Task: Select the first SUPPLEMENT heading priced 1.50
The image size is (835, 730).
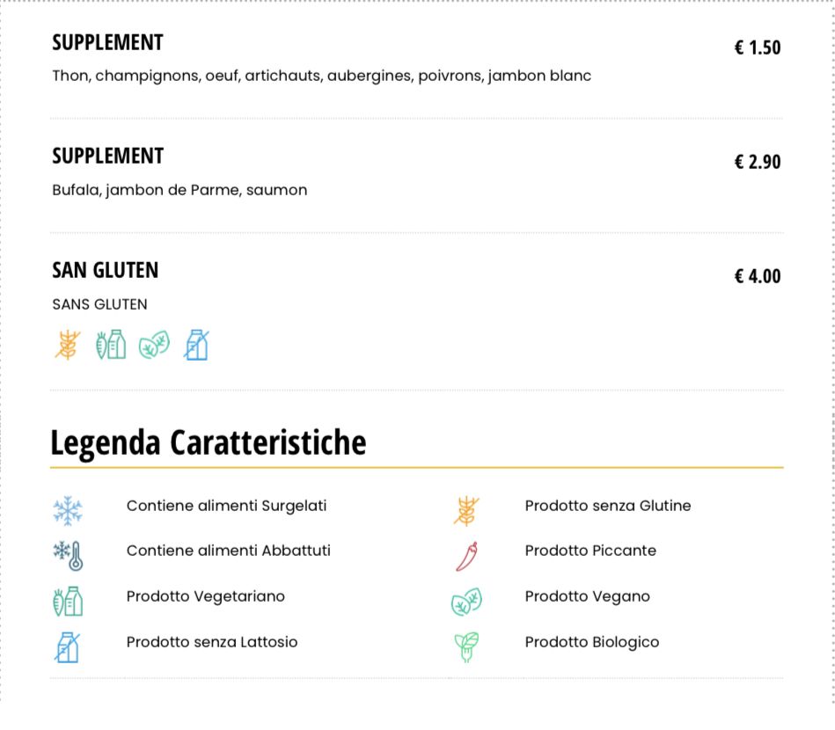Action: point(107,42)
